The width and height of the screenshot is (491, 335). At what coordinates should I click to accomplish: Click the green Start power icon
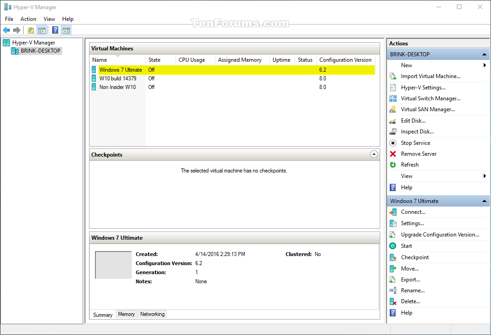click(393, 246)
